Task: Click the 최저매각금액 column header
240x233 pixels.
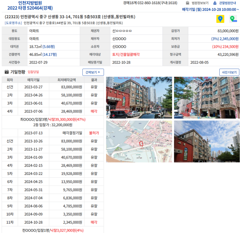Action: [67, 80]
